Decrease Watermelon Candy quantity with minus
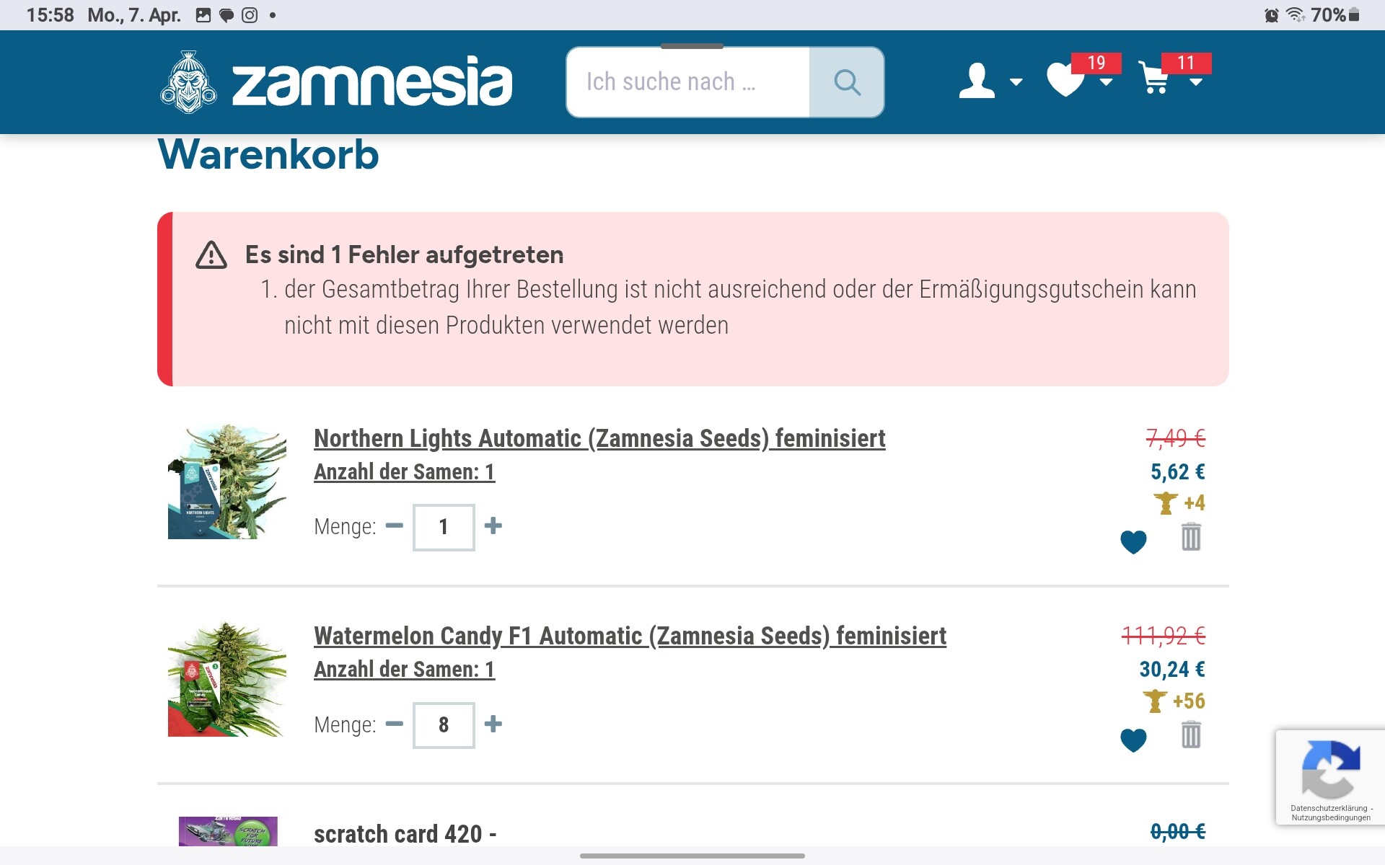 pos(395,724)
